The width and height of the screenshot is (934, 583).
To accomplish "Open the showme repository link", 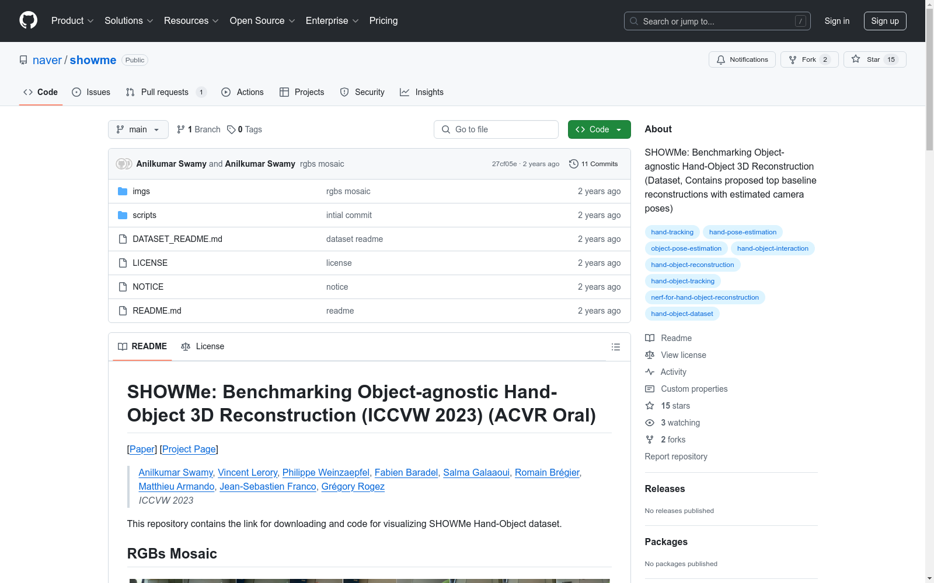I will pyautogui.click(x=93, y=60).
